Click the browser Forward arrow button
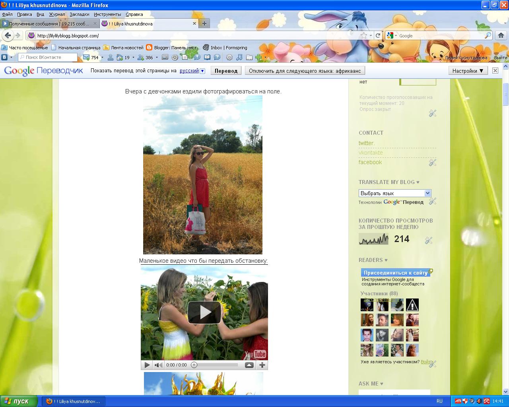The image size is (509, 407). 17,35
